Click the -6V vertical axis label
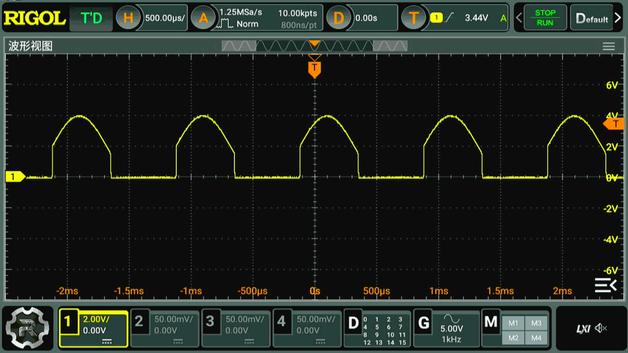This screenshot has width=628, height=353. tap(610, 271)
